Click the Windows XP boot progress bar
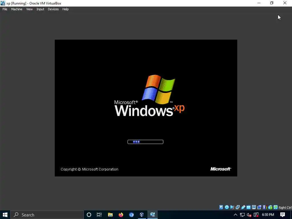Viewport: 292px width, 219px height. pyautogui.click(x=145, y=142)
